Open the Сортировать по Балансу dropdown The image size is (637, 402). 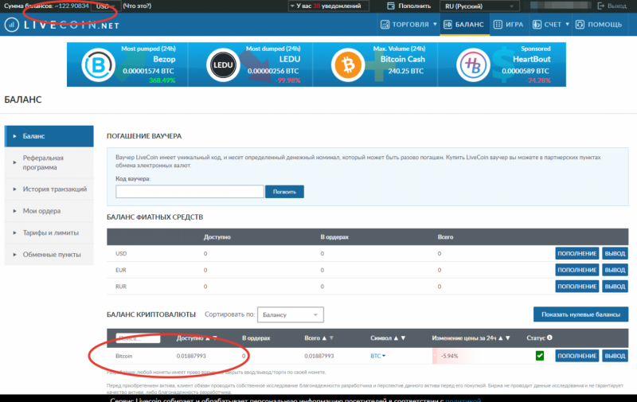click(x=291, y=314)
